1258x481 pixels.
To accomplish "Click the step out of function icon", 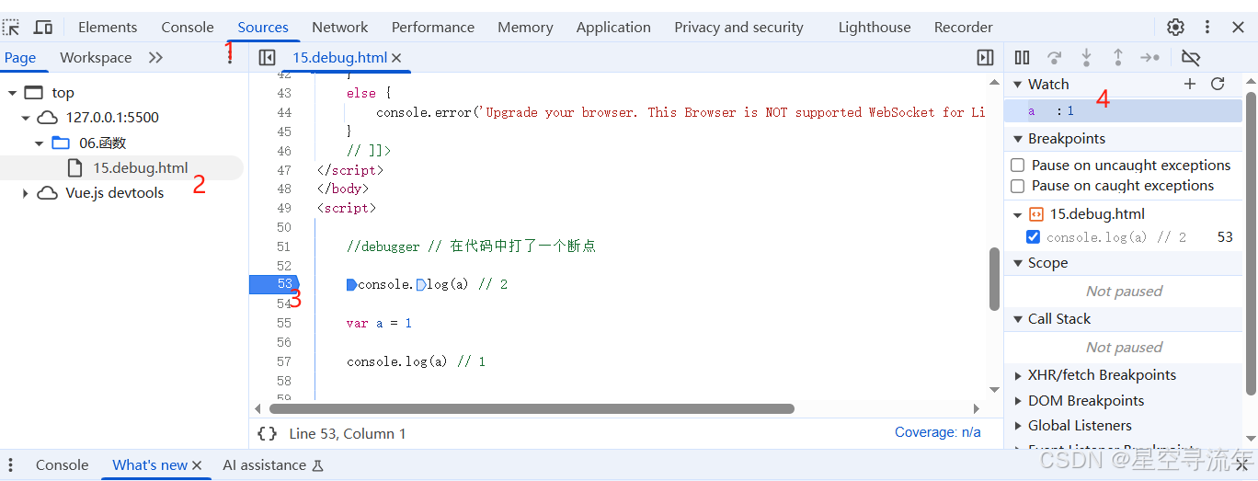I will pos(1117,58).
